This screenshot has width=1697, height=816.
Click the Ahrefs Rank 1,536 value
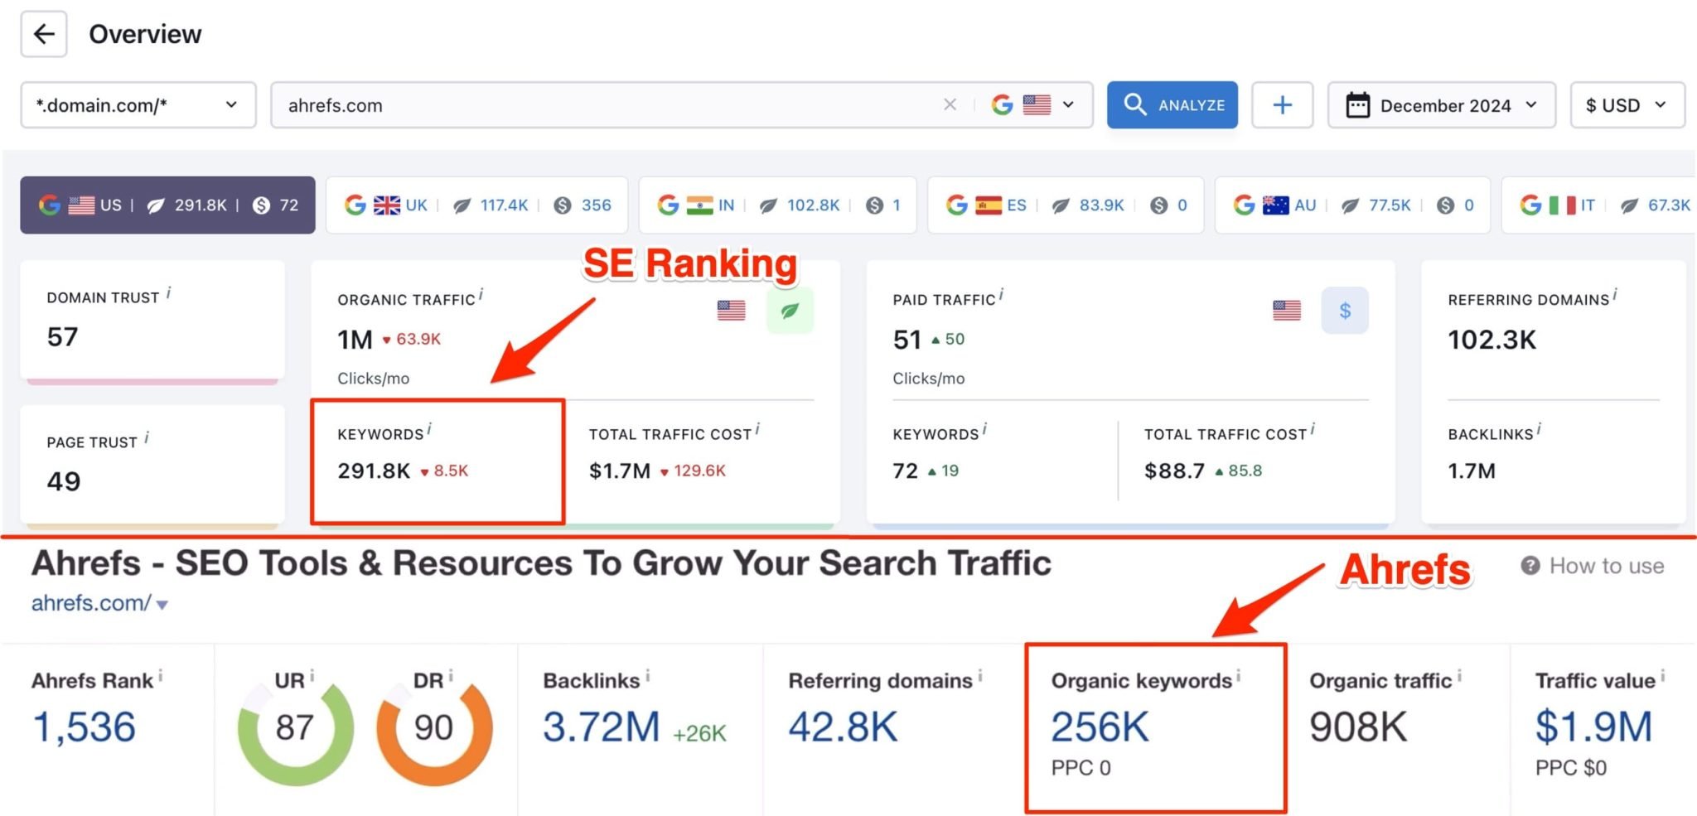[84, 727]
